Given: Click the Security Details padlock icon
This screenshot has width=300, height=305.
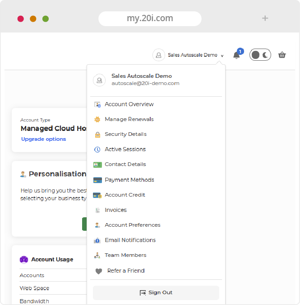Looking at the screenshot, I should pos(97,135).
